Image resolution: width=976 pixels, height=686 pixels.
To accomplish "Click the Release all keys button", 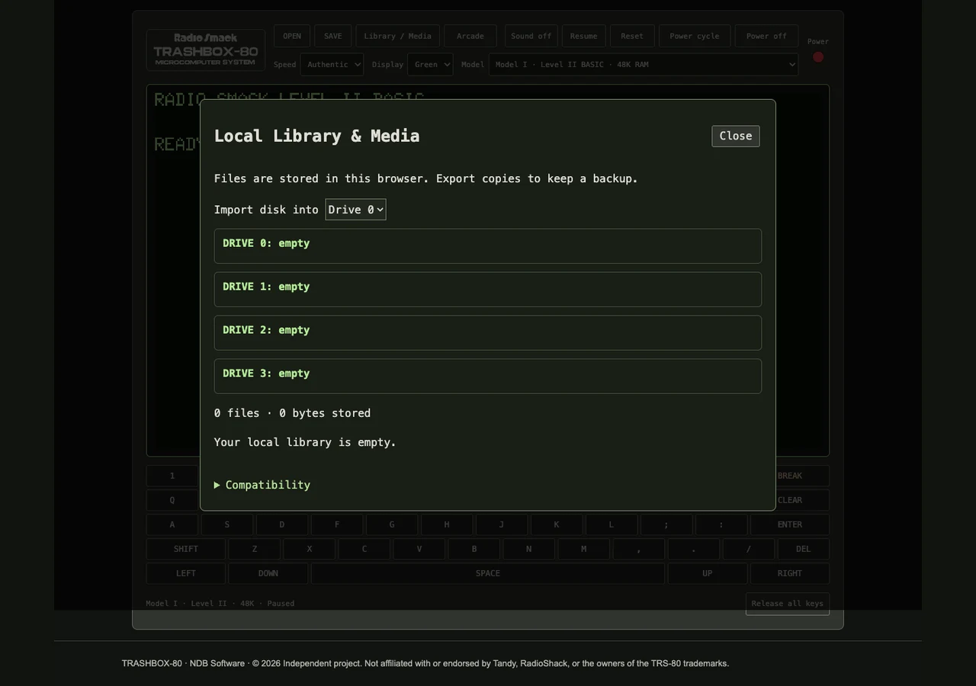I will (788, 604).
